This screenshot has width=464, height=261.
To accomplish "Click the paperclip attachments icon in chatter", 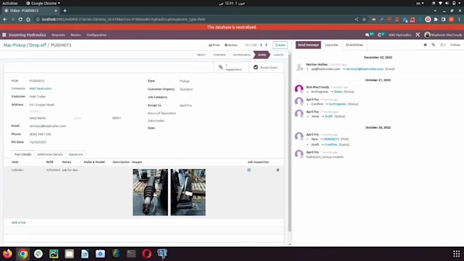I will [433, 45].
